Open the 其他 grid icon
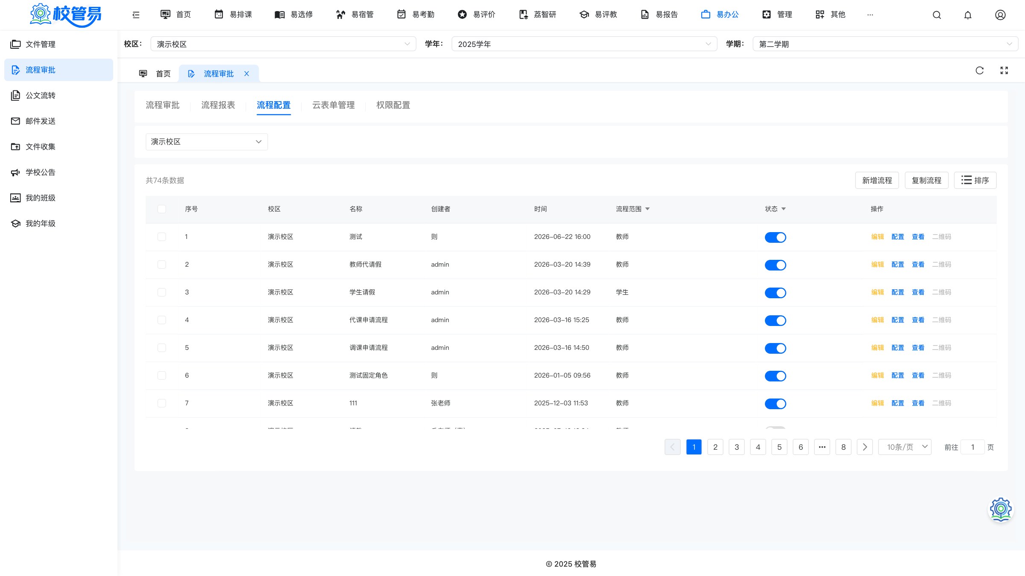 click(x=820, y=15)
